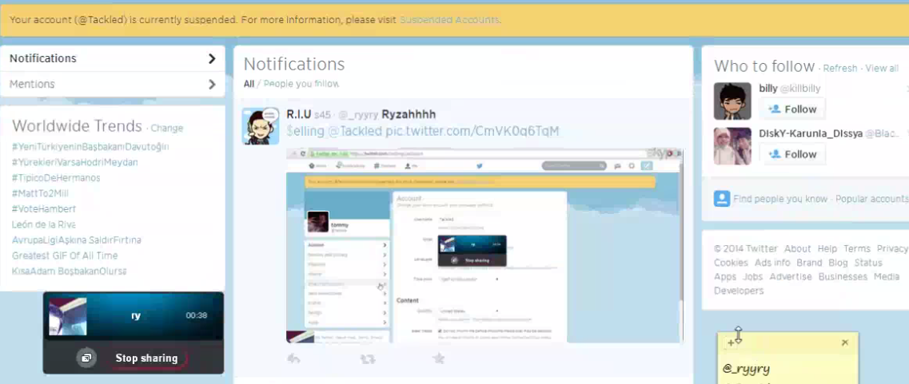Click the screen share icon beside Stop sharing
Image resolution: width=909 pixels, height=384 pixels.
(86, 358)
